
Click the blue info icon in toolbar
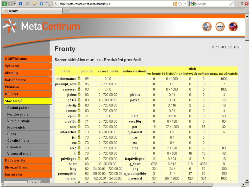point(41,4)
